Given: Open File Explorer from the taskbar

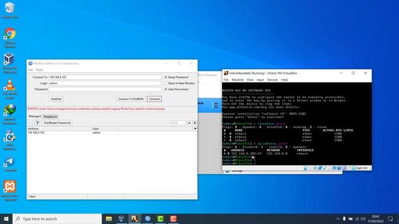Looking at the screenshot, I should [x=108, y=218].
